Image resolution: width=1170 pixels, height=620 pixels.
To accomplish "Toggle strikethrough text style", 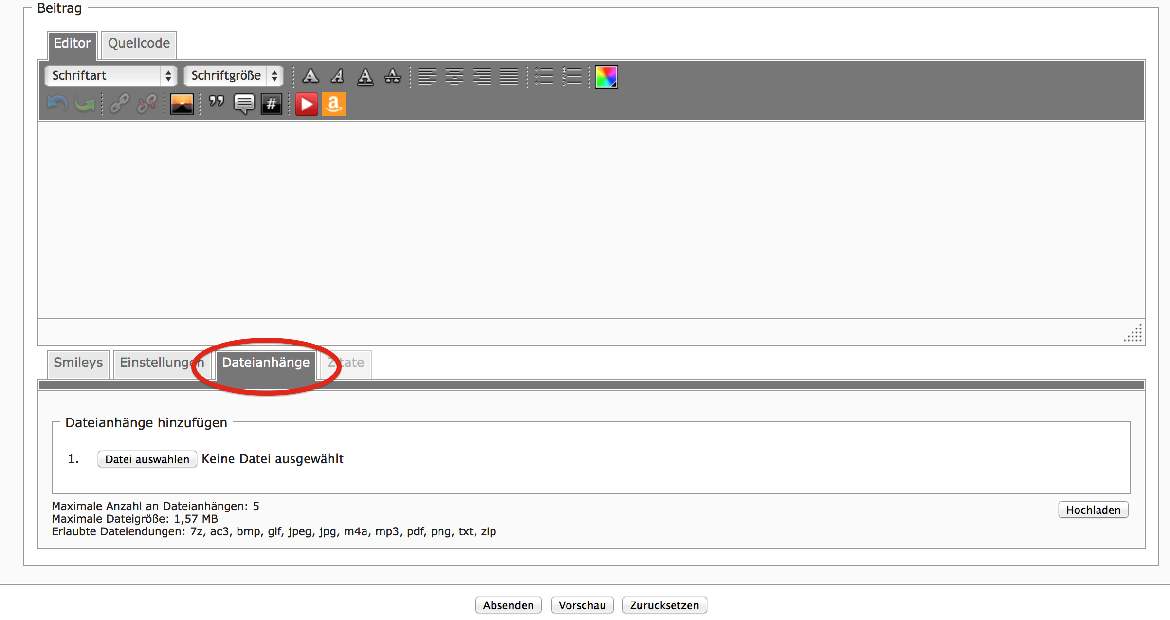I will [x=392, y=76].
